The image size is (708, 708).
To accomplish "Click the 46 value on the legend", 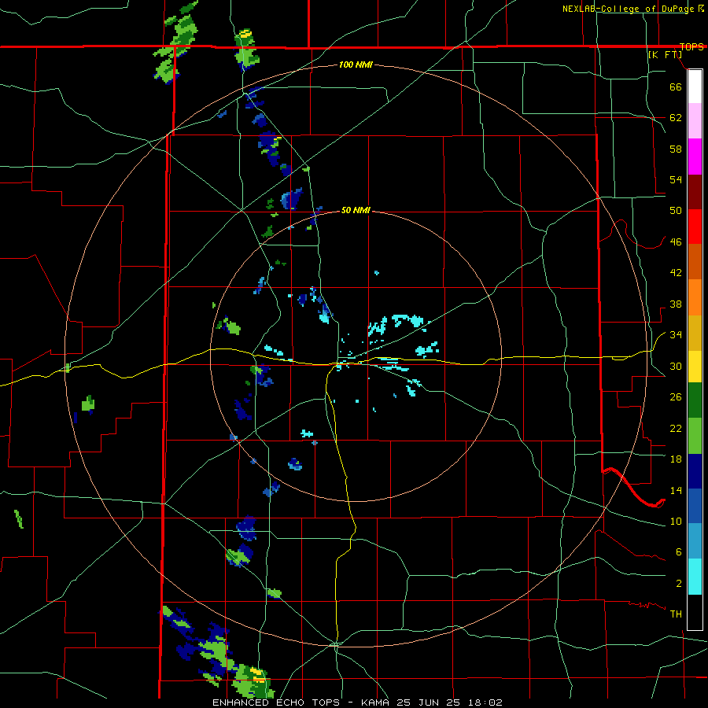I will coord(676,242).
